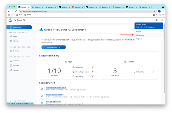Switch to the Set up browser tab

click(131, 7)
